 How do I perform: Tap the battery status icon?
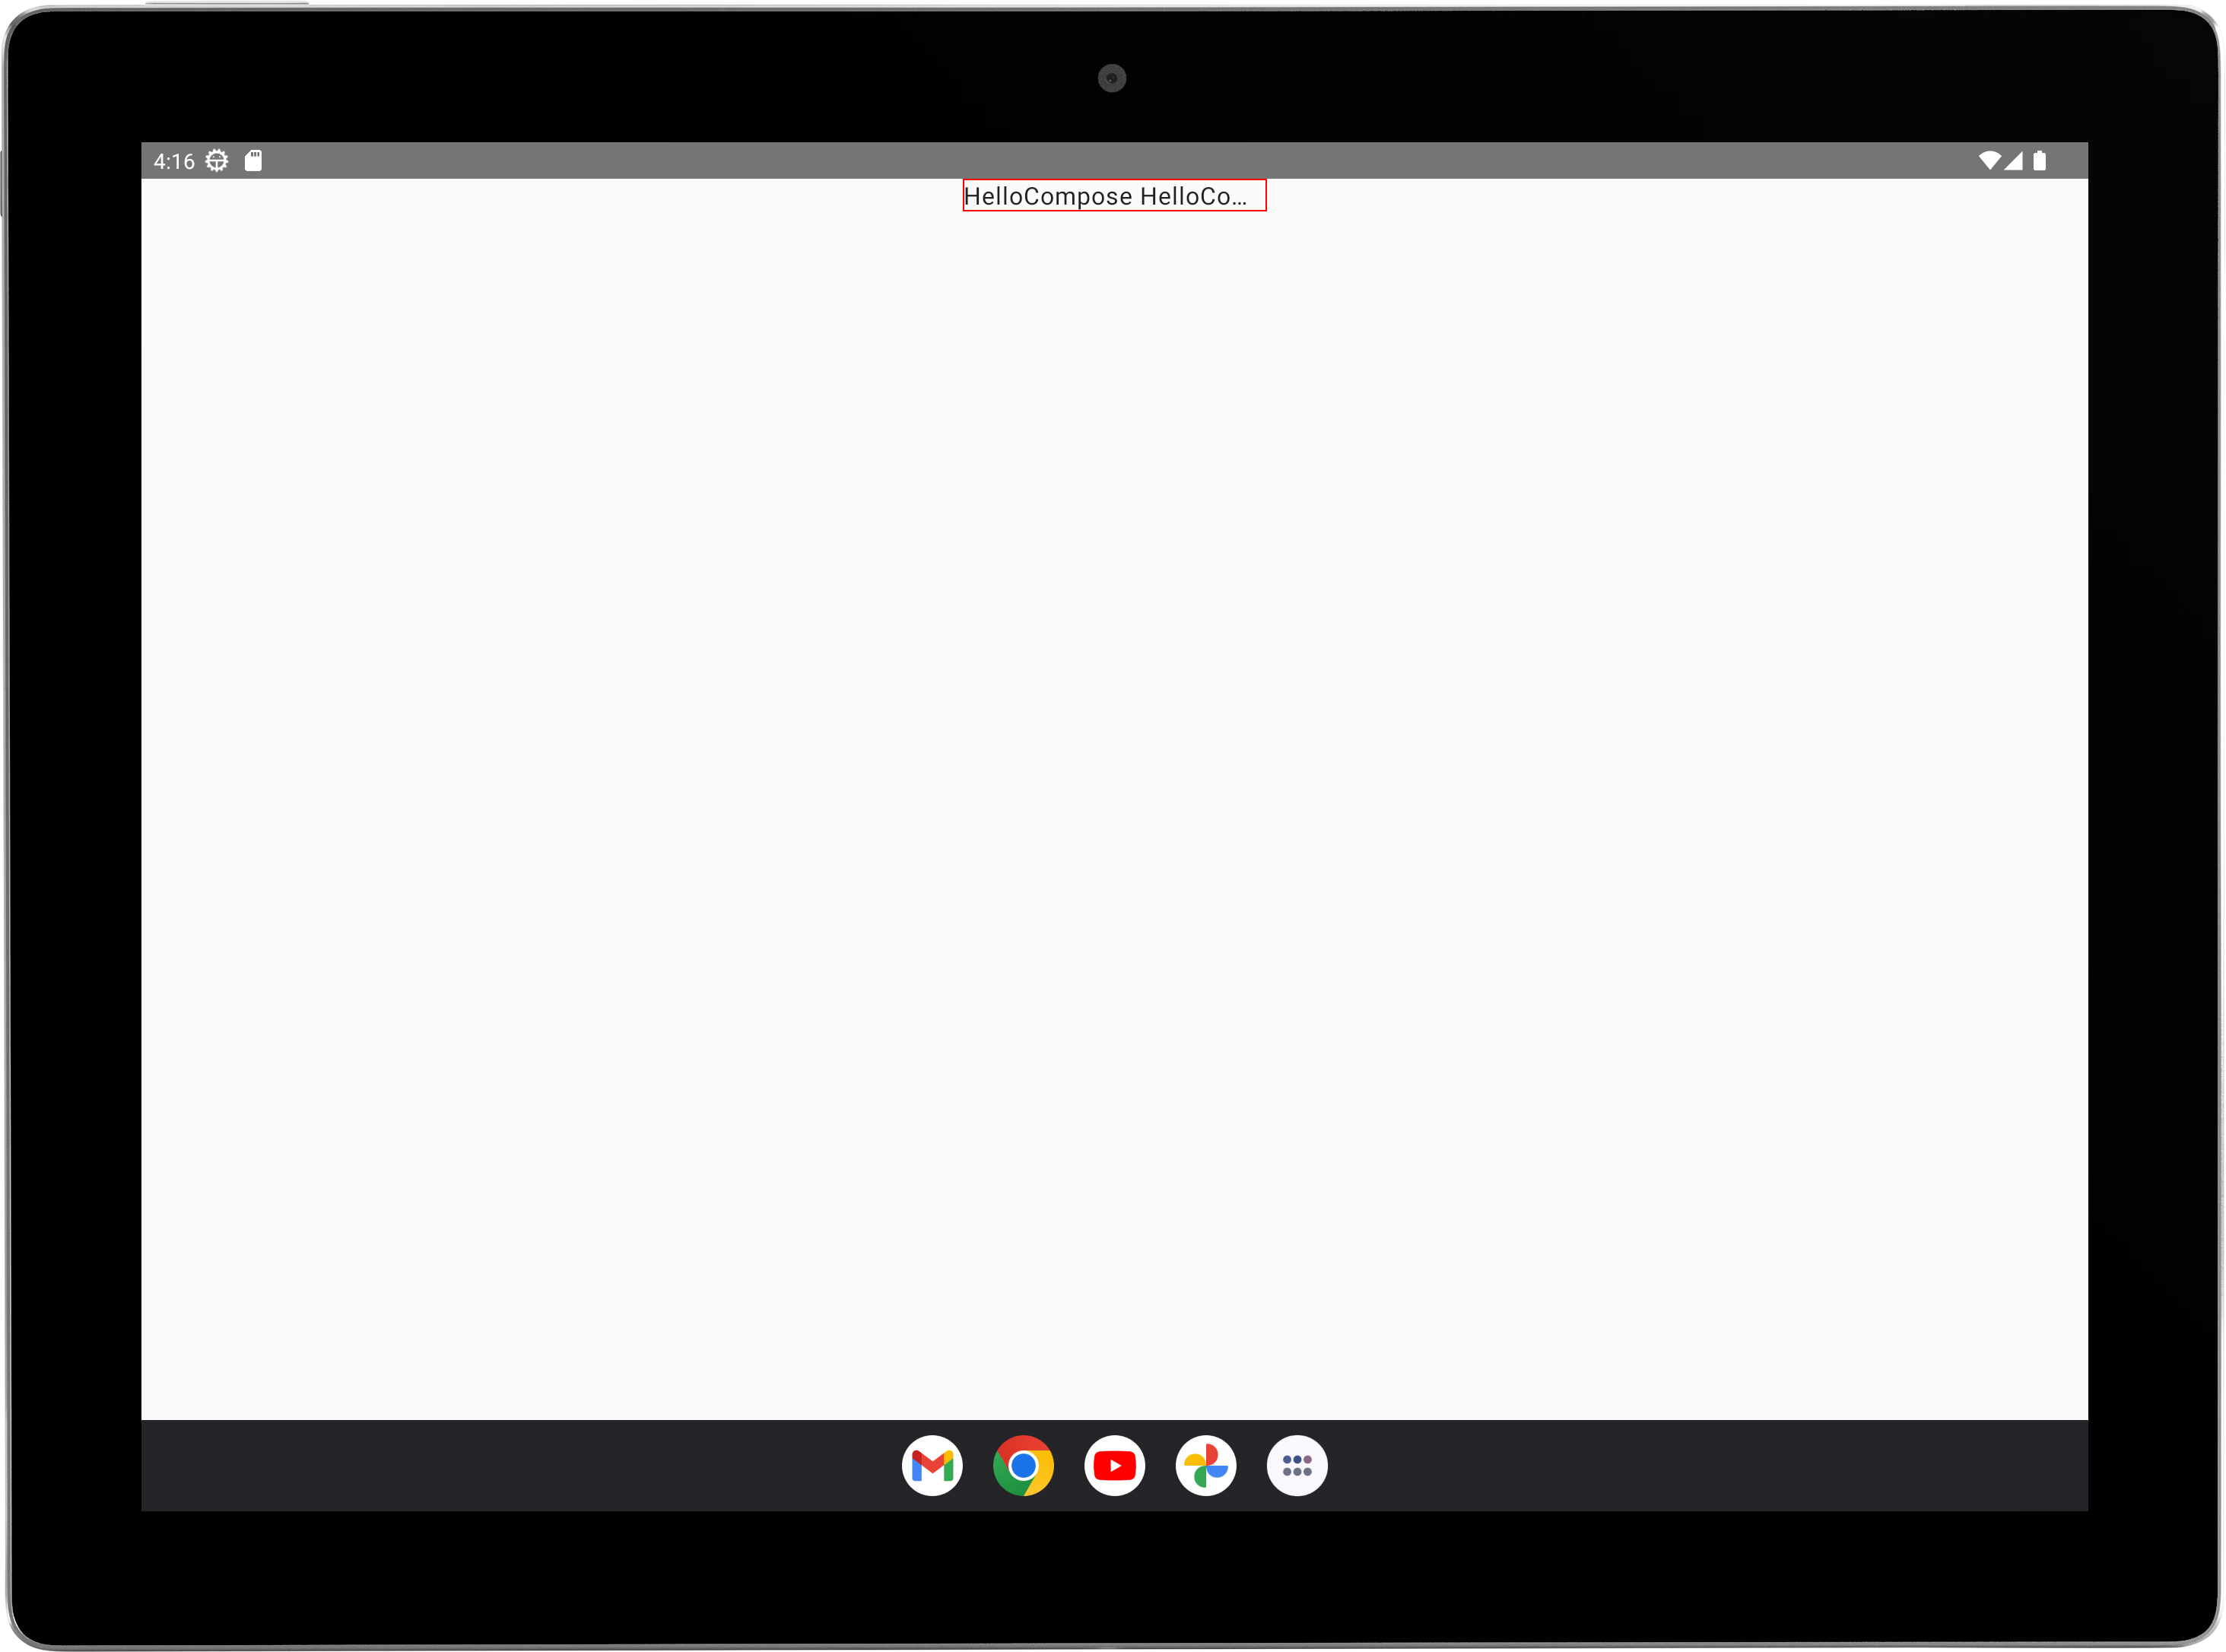[x=2039, y=161]
